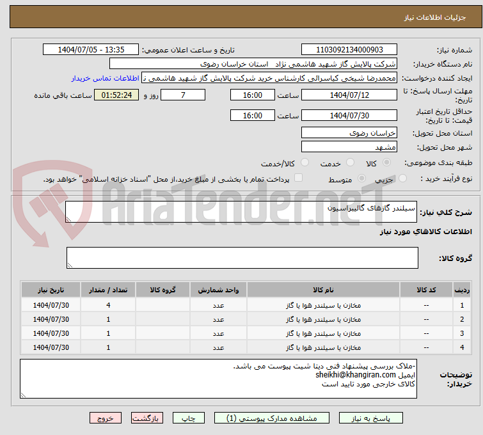Click item name in table row 4

coord(324,347)
